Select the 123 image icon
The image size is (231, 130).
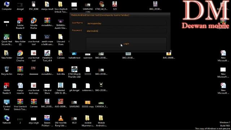tap(115, 6)
